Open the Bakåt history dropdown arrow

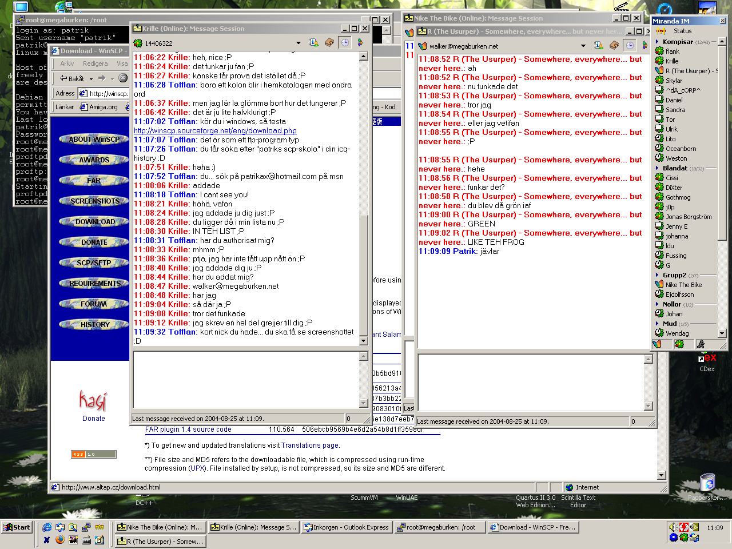[91, 79]
